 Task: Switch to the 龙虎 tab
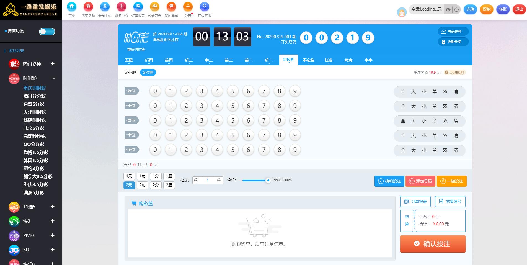pyautogui.click(x=348, y=60)
